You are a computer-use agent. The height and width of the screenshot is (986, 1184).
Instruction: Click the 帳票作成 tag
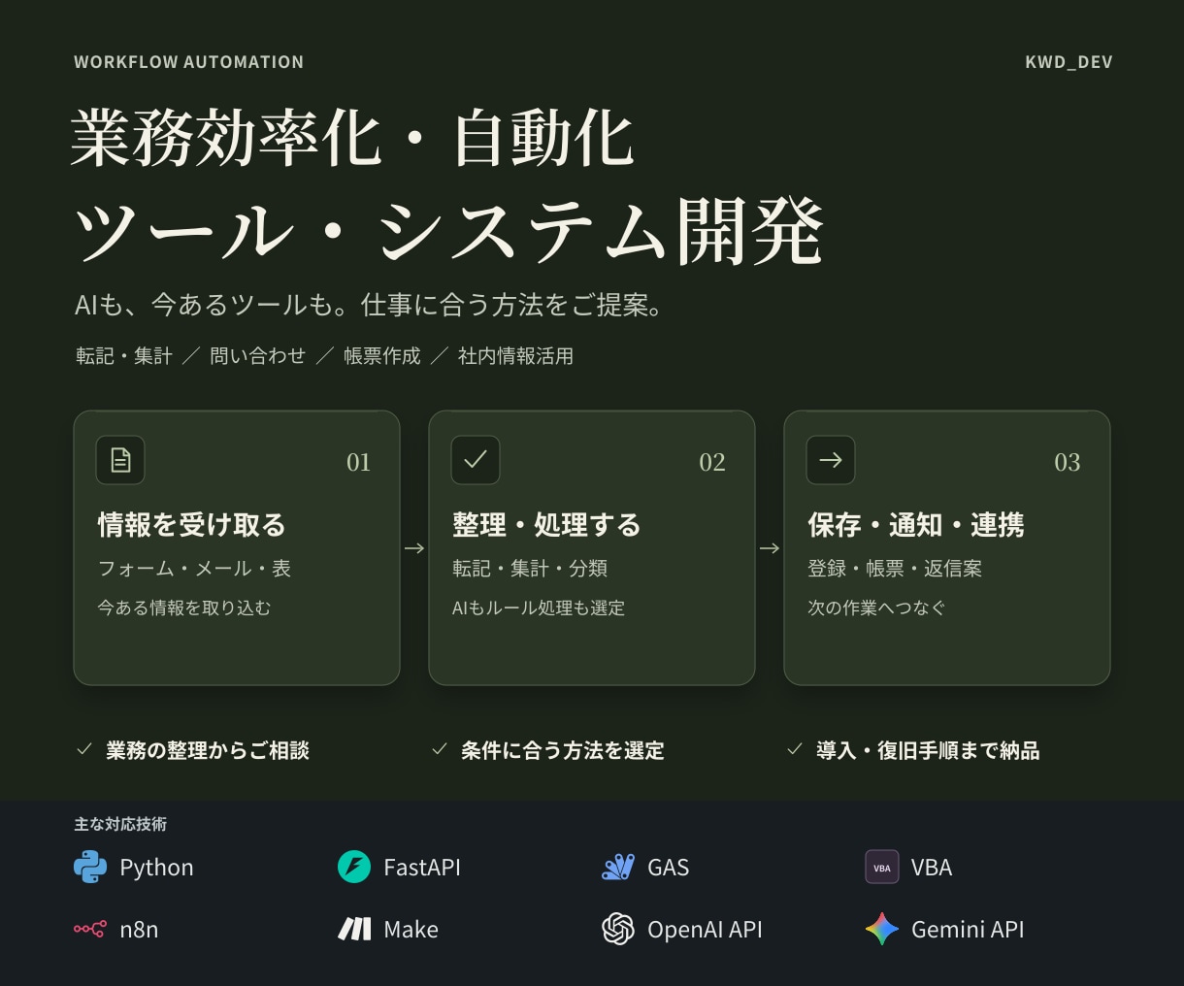[382, 356]
